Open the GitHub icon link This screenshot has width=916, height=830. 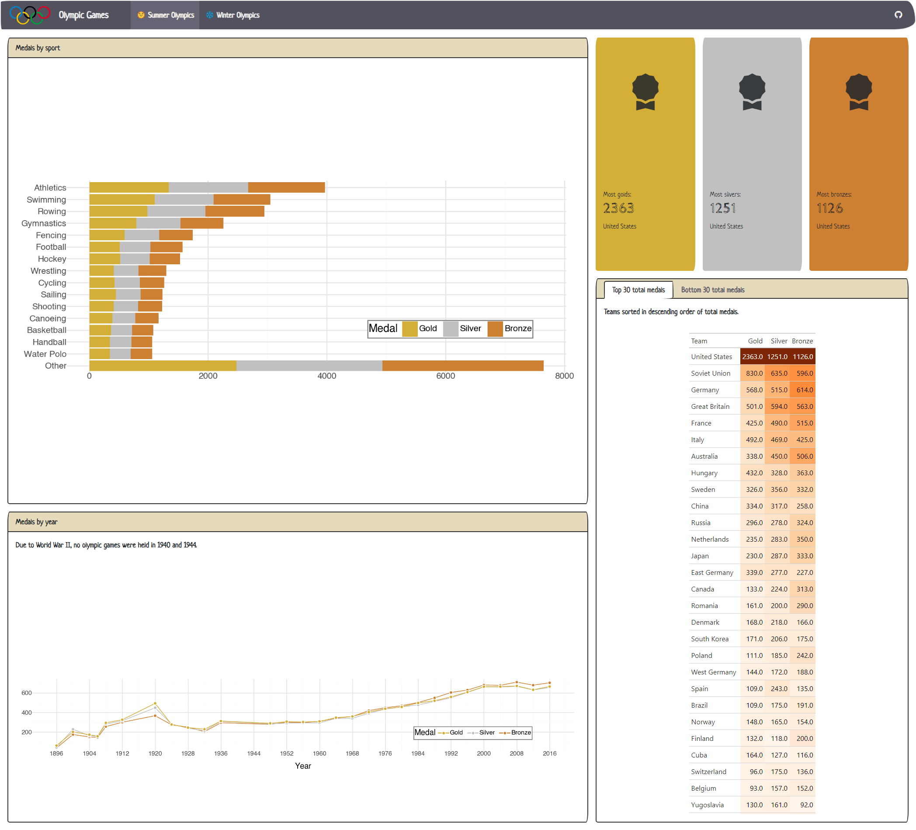898,14
